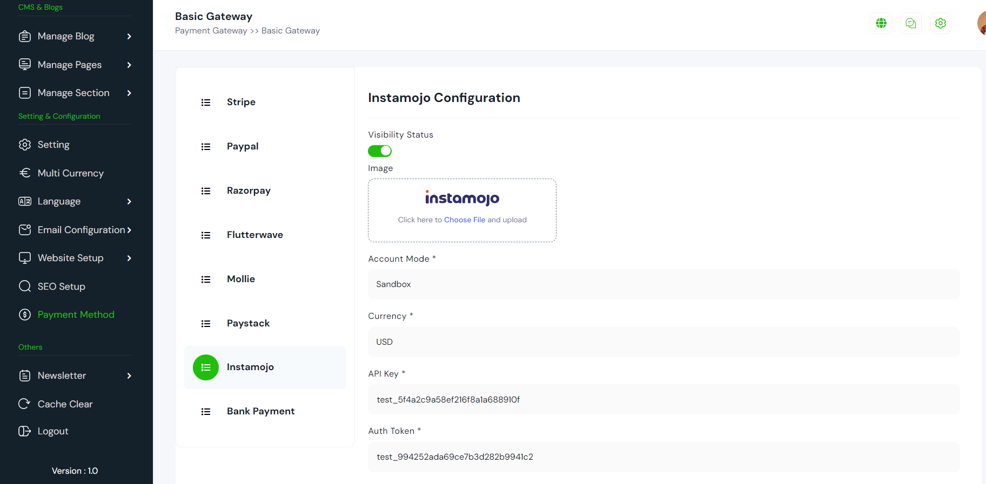986x484 pixels.
Task: Switch to the Stripe gateway tab
Action: coord(241,102)
